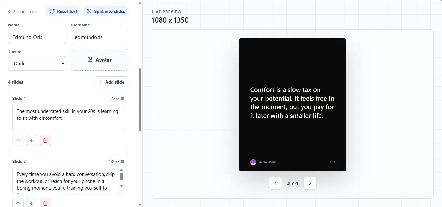This screenshot has width=442, height=207.
Task: Delete Slide 2 with trash icon
Action: pyautogui.click(x=45, y=203)
